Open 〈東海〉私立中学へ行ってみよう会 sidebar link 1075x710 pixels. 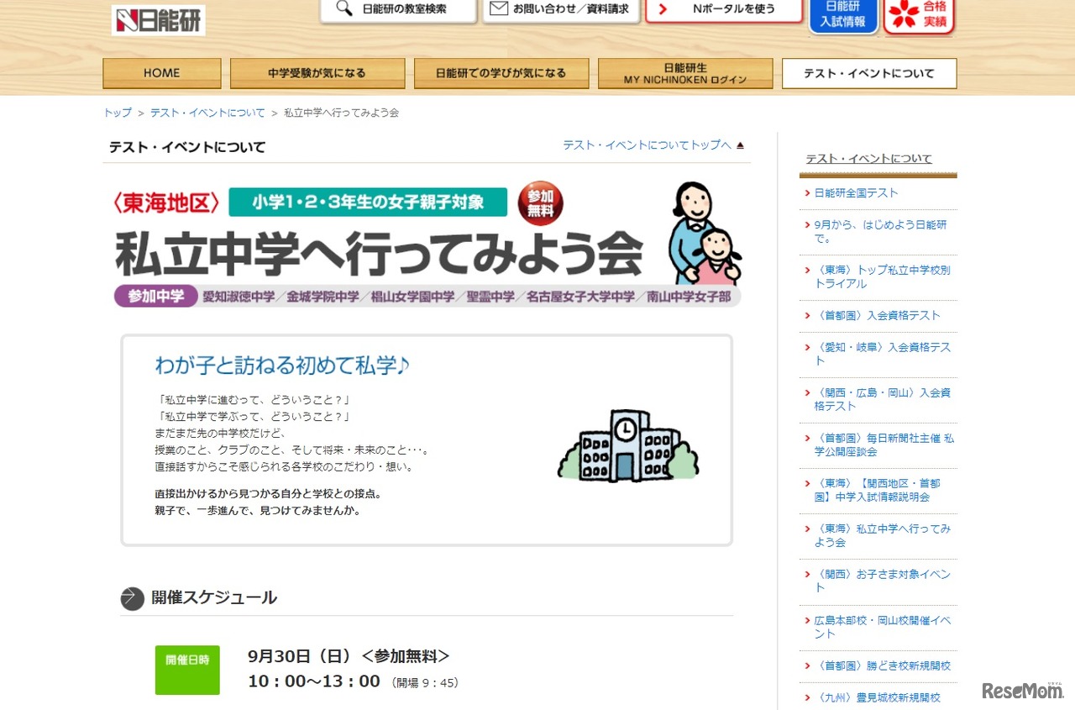882,536
